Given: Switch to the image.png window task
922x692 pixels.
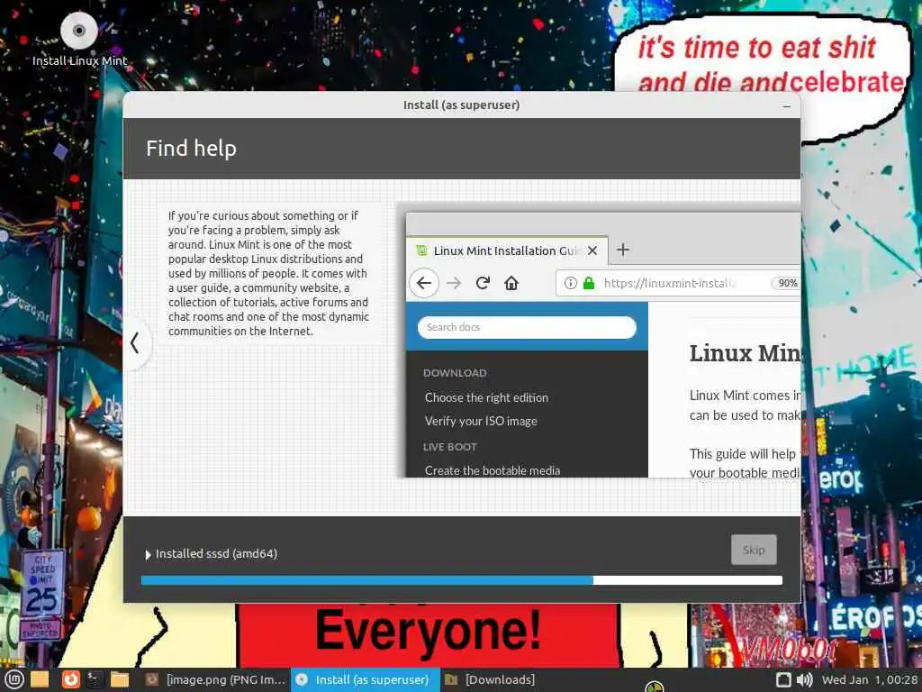Looking at the screenshot, I should coord(215,679).
